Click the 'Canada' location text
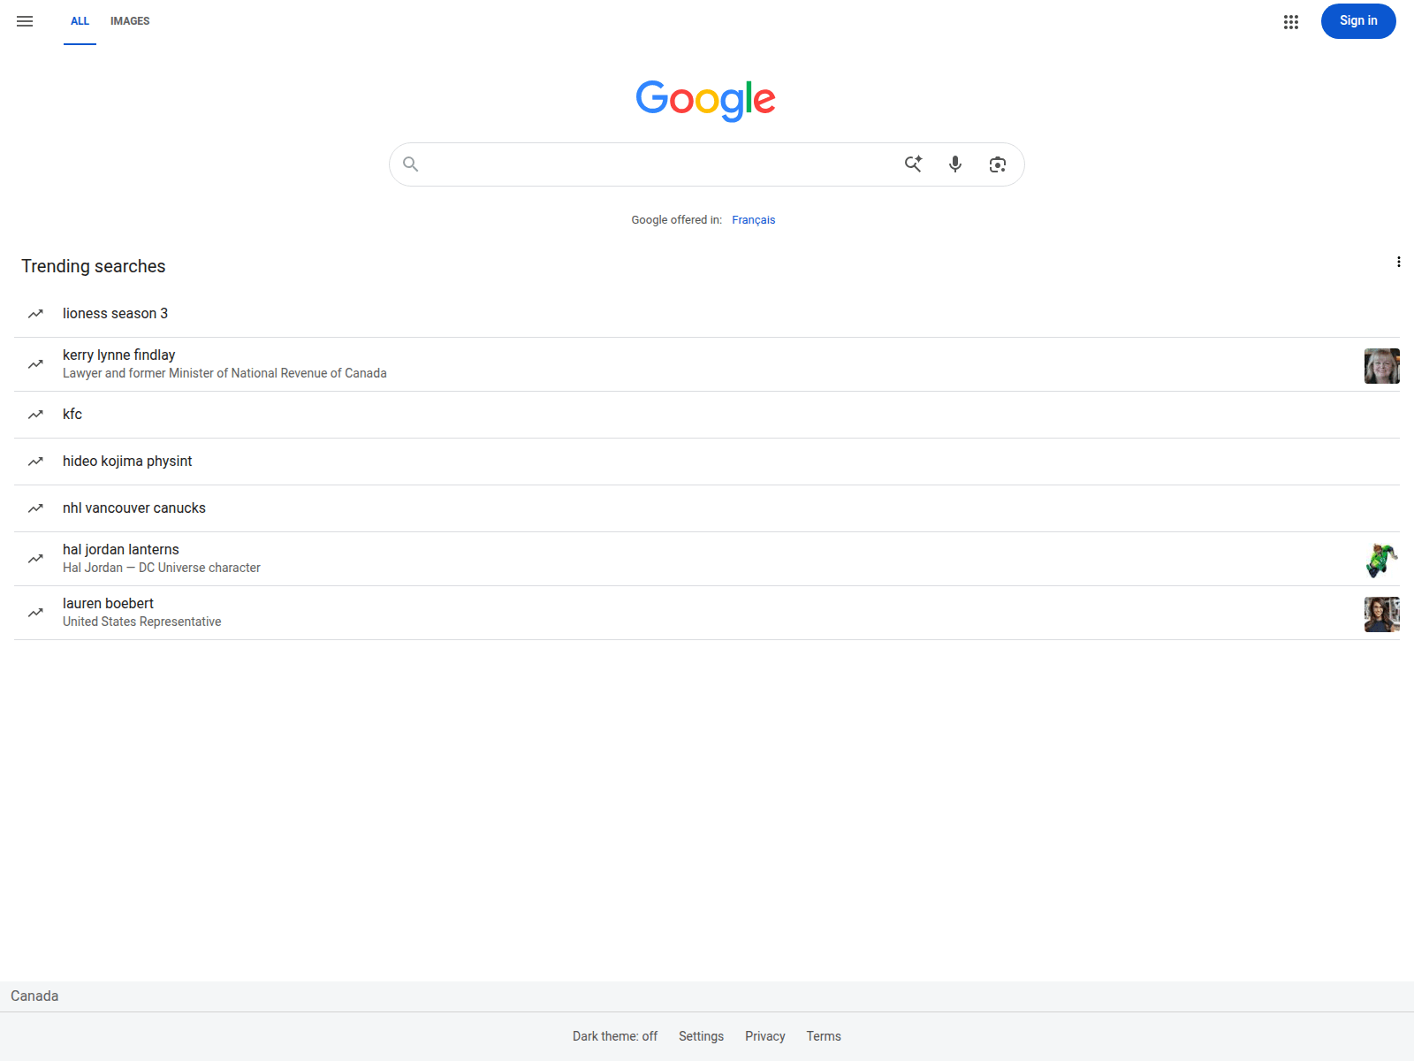Viewport: 1414px width, 1061px height. click(34, 996)
